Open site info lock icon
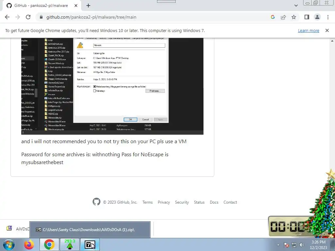Screen dimensions: 335x251 point(41,17)
